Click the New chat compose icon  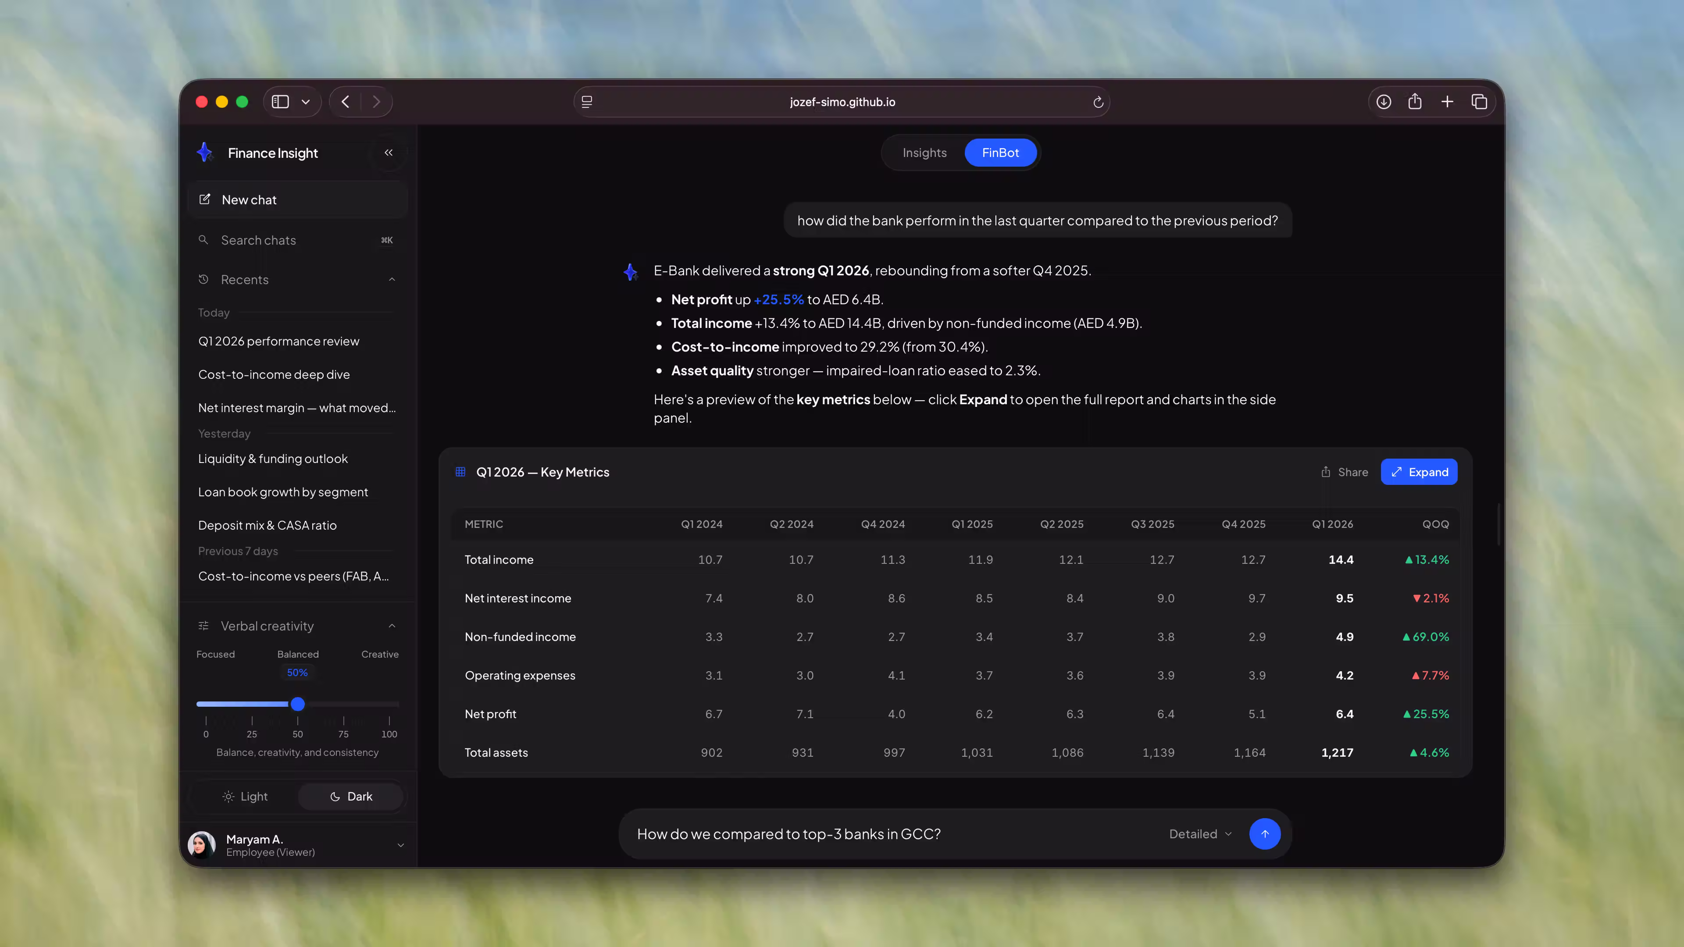pyautogui.click(x=205, y=199)
